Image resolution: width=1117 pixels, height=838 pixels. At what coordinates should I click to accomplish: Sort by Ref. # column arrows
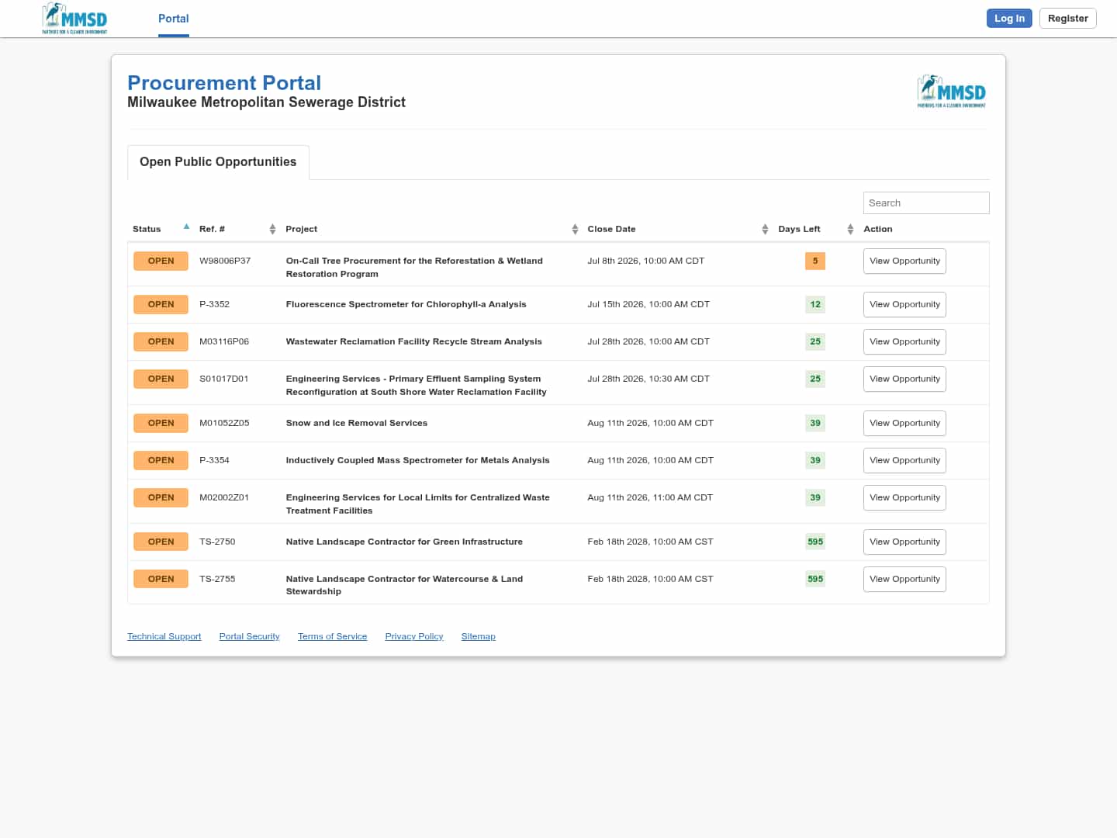272,229
